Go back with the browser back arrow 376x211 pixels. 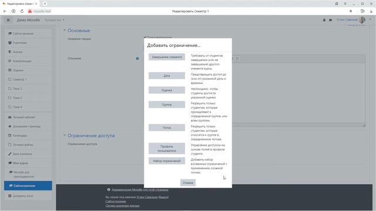click(x=5, y=11)
